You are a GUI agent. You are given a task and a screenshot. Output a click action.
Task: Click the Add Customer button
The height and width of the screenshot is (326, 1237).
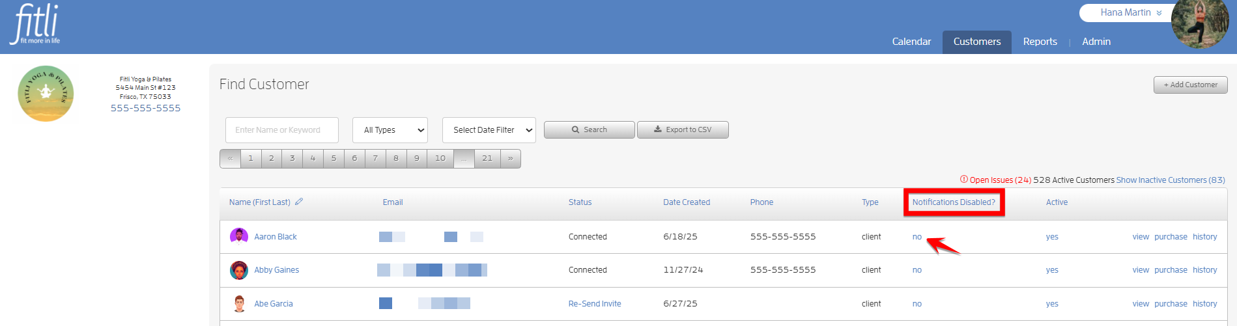(x=1191, y=85)
